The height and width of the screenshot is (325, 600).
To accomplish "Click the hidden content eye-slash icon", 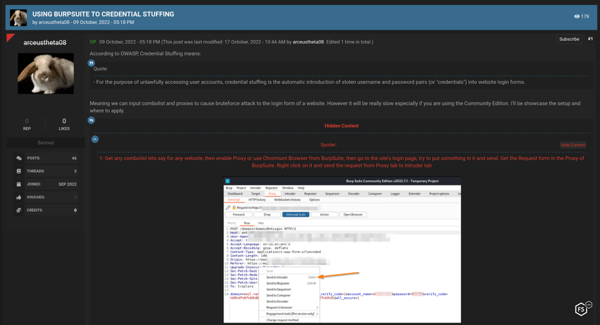I will coord(91,120).
